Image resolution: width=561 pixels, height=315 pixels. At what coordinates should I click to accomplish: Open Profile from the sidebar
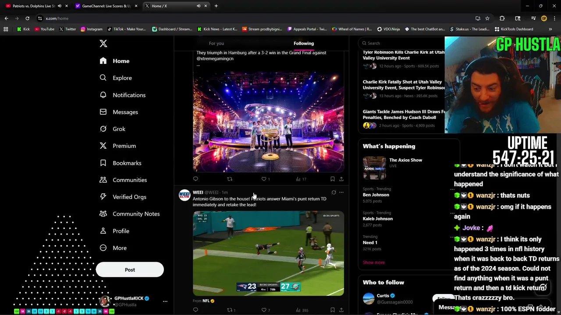pyautogui.click(x=114, y=231)
